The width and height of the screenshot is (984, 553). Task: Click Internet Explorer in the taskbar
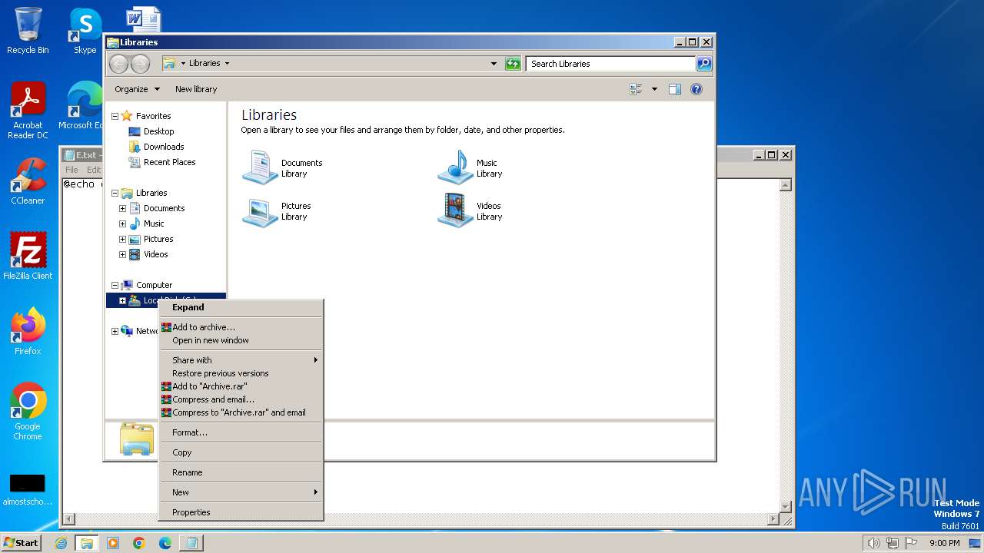point(61,543)
